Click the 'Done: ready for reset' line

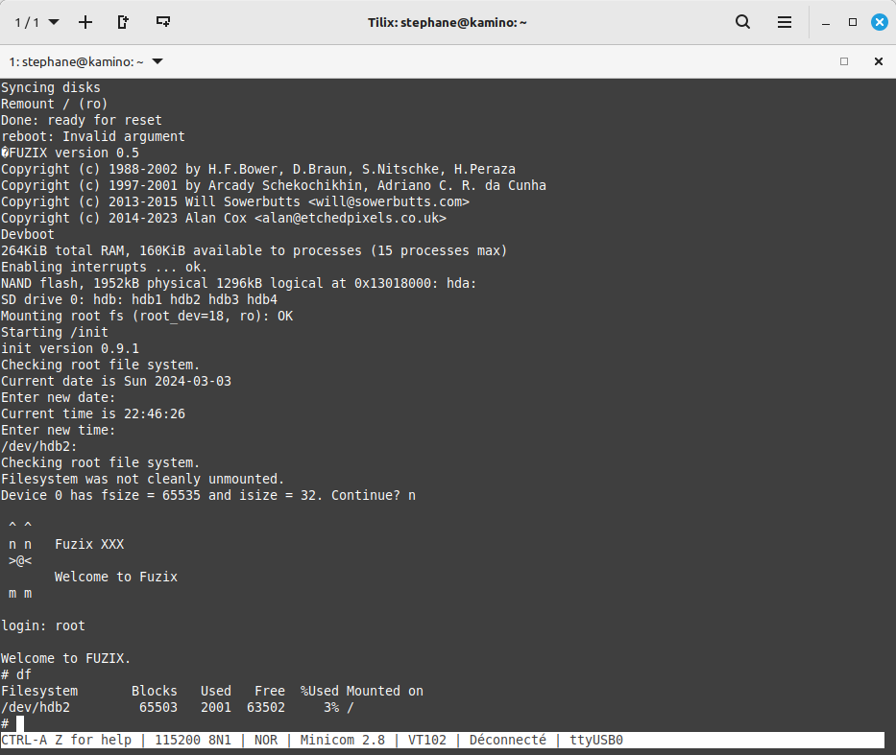point(82,121)
